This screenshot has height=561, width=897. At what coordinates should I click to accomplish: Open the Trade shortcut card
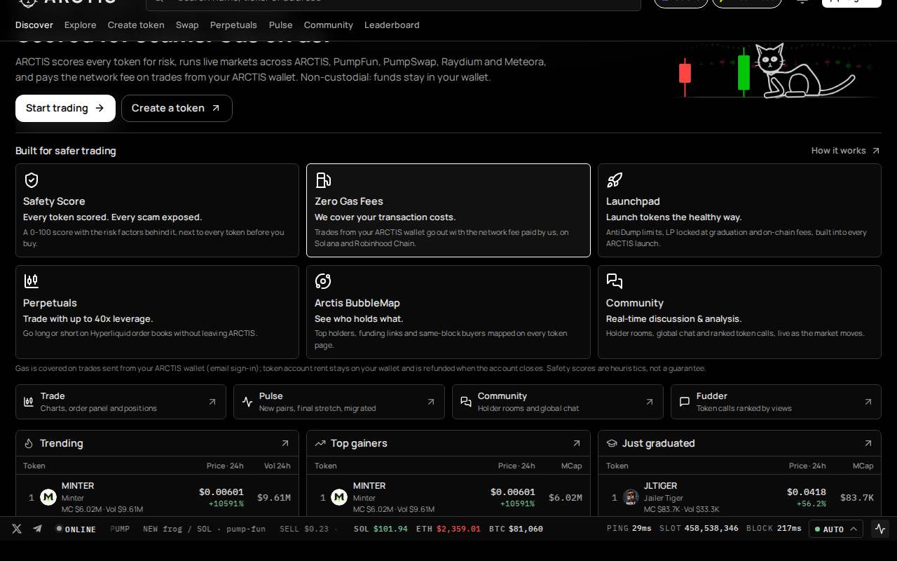121,402
